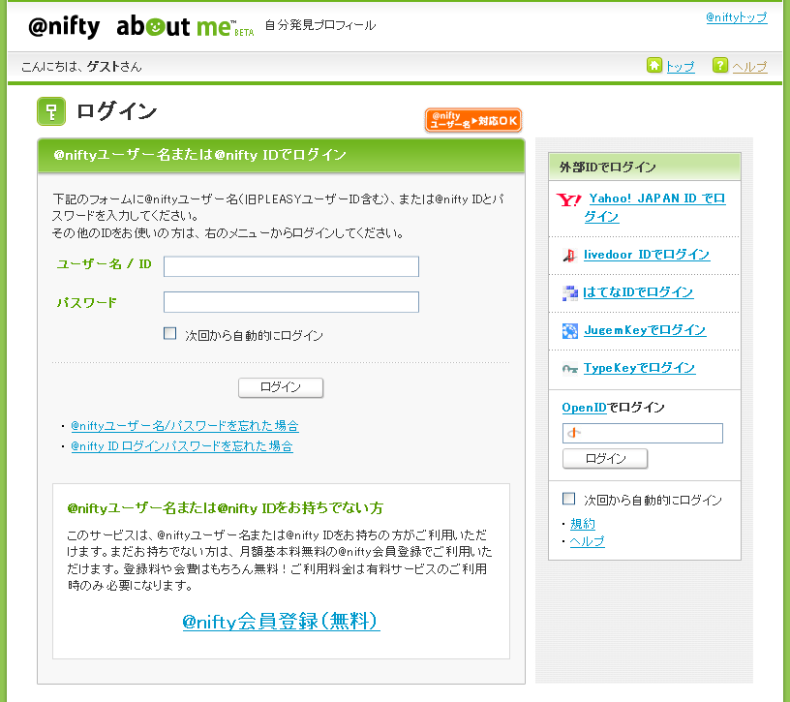Focus the ユーザー名 / ID text field

click(290, 266)
